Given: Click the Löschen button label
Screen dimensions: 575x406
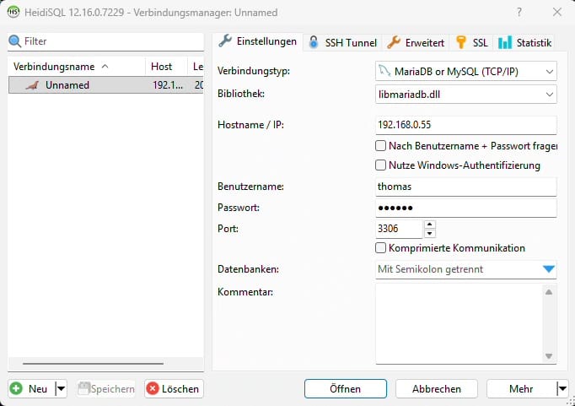Looking at the screenshot, I should click(x=180, y=389).
